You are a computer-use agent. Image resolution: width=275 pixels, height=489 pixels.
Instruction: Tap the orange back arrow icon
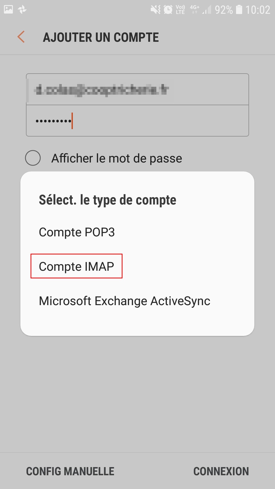point(21,37)
